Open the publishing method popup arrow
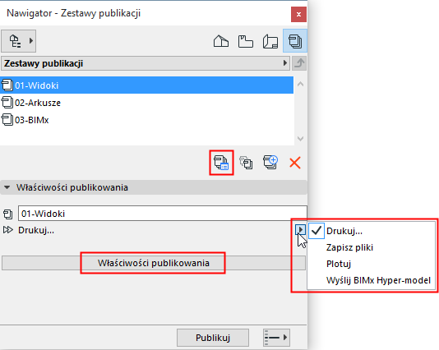Screen dimensions: 439x350 (x=300, y=230)
